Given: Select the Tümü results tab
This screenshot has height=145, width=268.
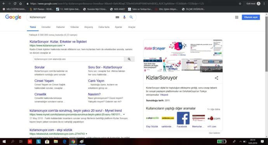Looking at the screenshot, I should (x=33, y=27).
